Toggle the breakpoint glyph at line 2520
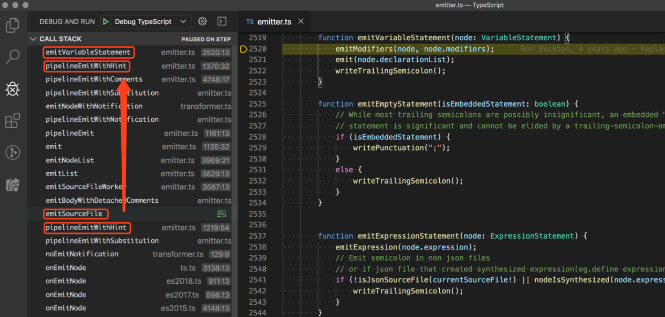 (243, 49)
